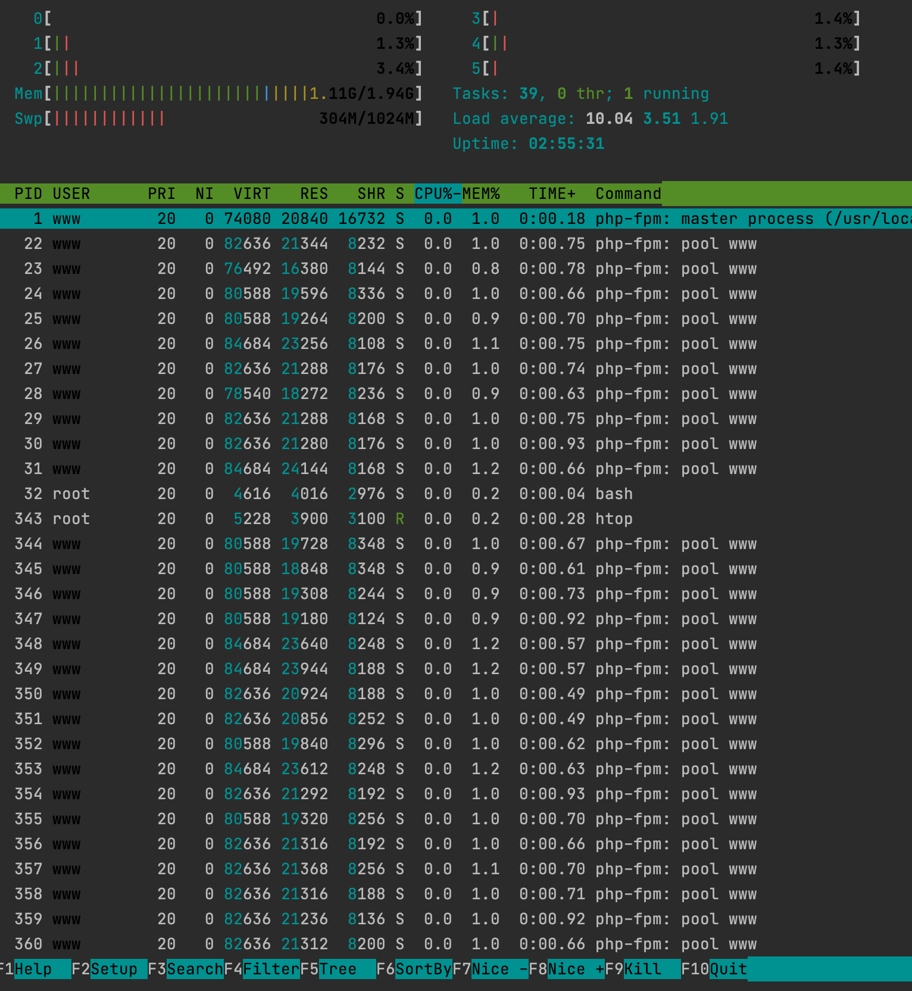Quit htop with the F10 button
912x991 pixels.
pyautogui.click(x=714, y=969)
